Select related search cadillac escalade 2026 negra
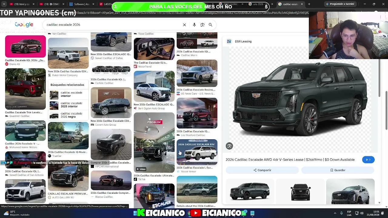This screenshot has height=218, width=388. 68,115
